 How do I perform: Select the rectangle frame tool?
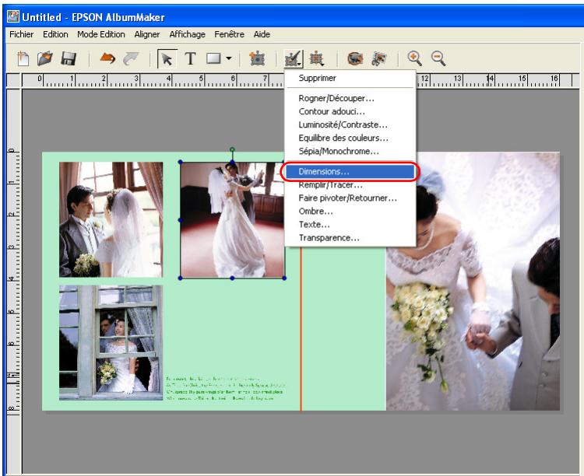click(214, 58)
